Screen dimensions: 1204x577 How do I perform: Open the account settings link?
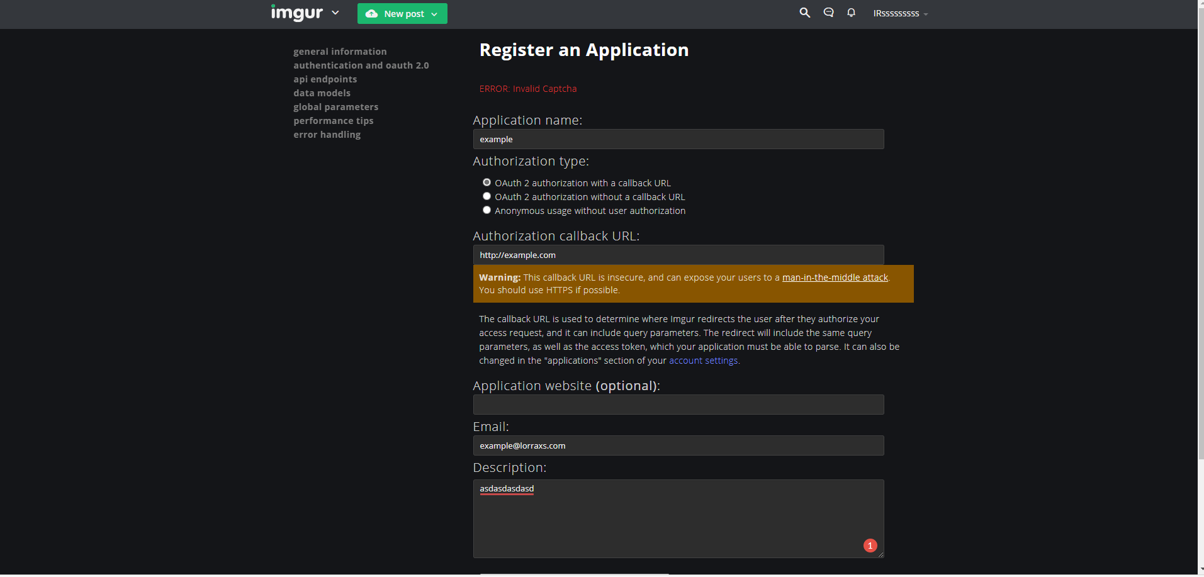pos(703,361)
